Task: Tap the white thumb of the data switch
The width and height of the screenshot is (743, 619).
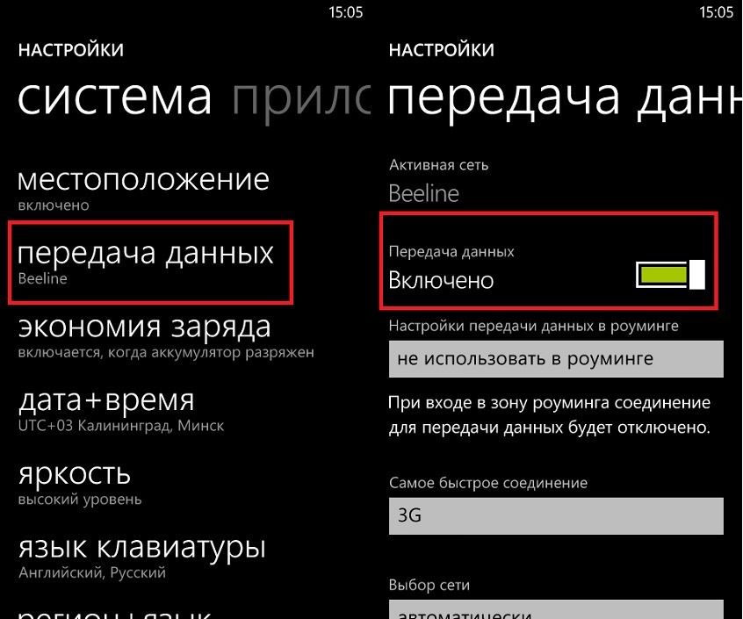Action: tap(697, 275)
